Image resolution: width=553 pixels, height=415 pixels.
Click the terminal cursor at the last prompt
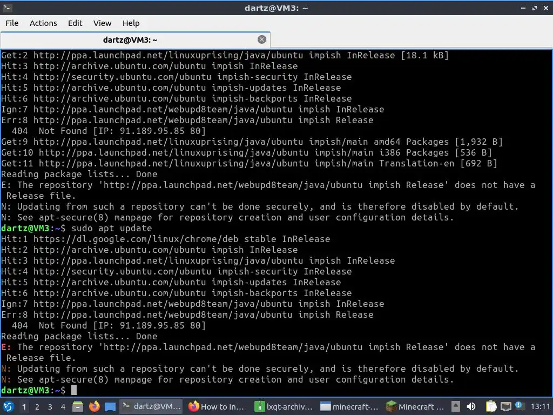coord(73,390)
